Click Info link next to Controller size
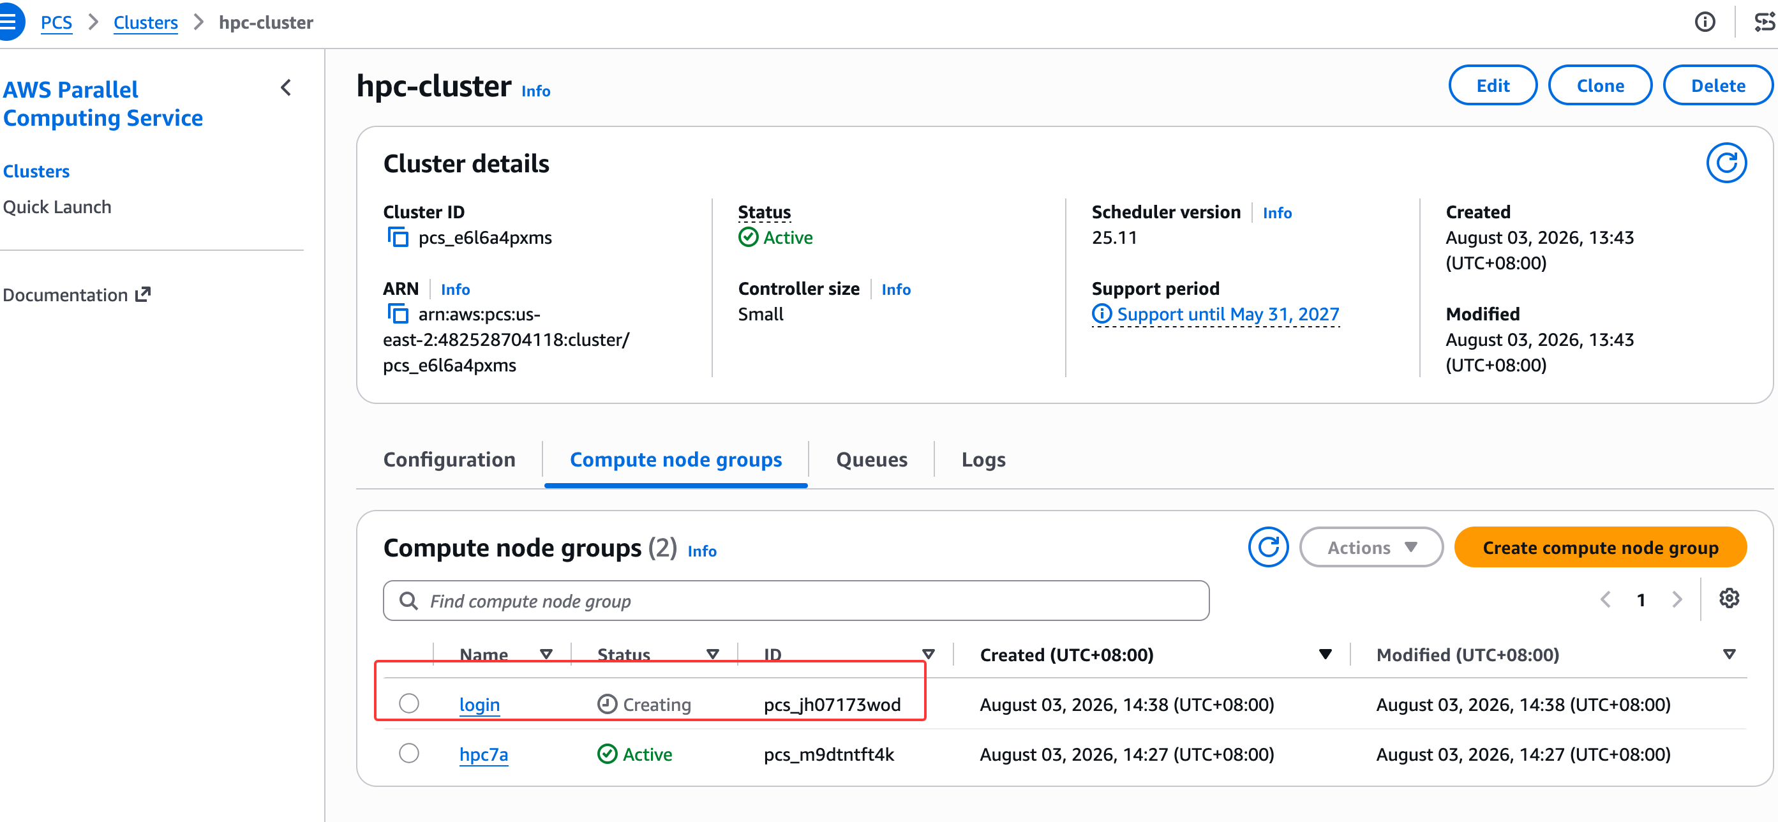Viewport: 1778px width, 822px height. [x=895, y=288]
